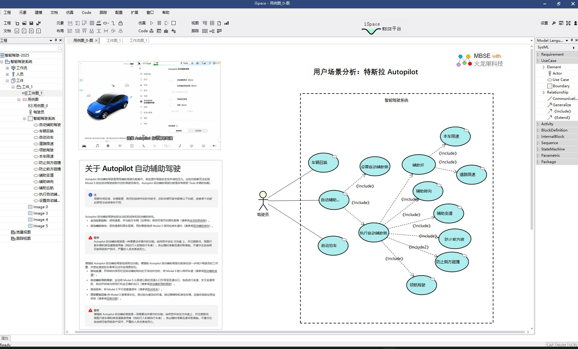The image size is (578, 349).
Task: Click the lock icon in 元素 toolbar
Action: click(x=120, y=23)
